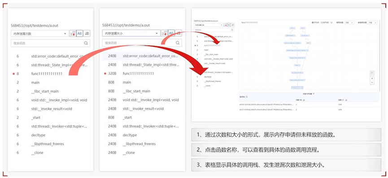This screenshot has height=178, width=388.
Task: Click the search icon next to 调用栈 header
Action: (247, 97)
